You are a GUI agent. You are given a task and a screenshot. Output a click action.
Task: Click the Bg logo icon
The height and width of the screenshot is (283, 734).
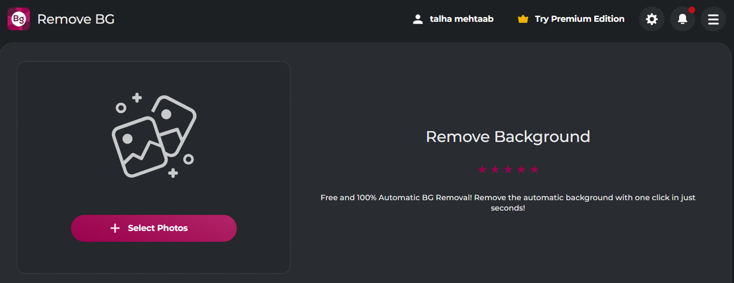click(x=18, y=19)
